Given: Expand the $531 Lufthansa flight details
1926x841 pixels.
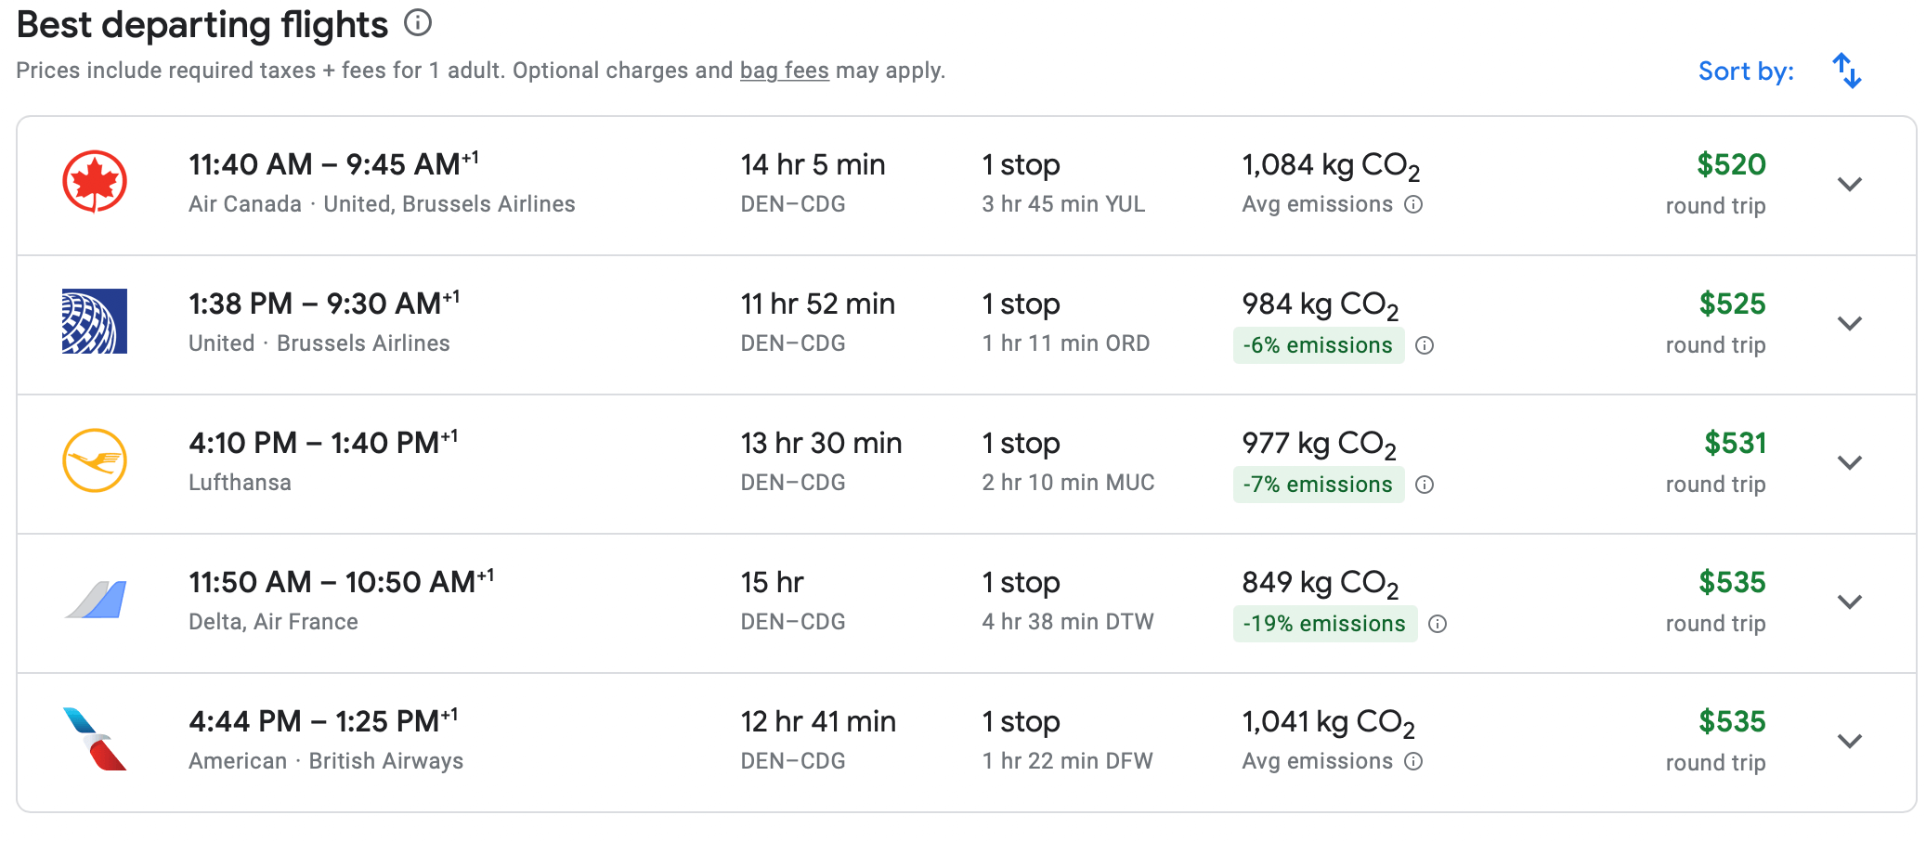Looking at the screenshot, I should (x=1849, y=463).
